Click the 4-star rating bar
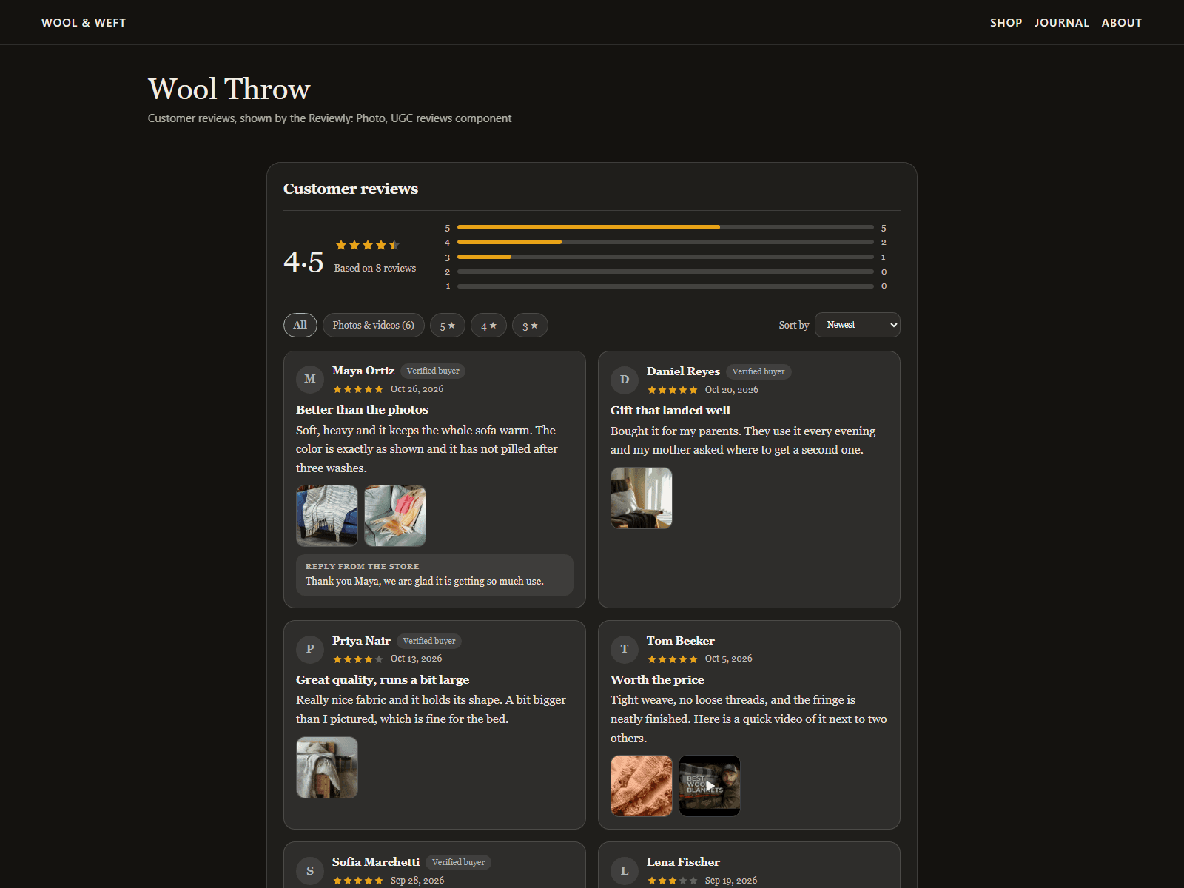Viewport: 1184px width, 888px height. [x=665, y=242]
